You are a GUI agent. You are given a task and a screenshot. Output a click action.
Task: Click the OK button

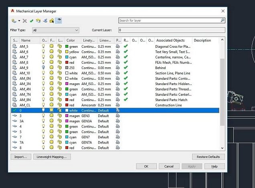[x=146, y=166]
